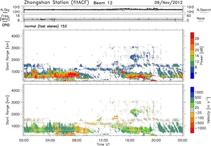This screenshot has width=211, height=146.
Task: Click the "2000" range tick of velocity panel
Action: [16, 114]
